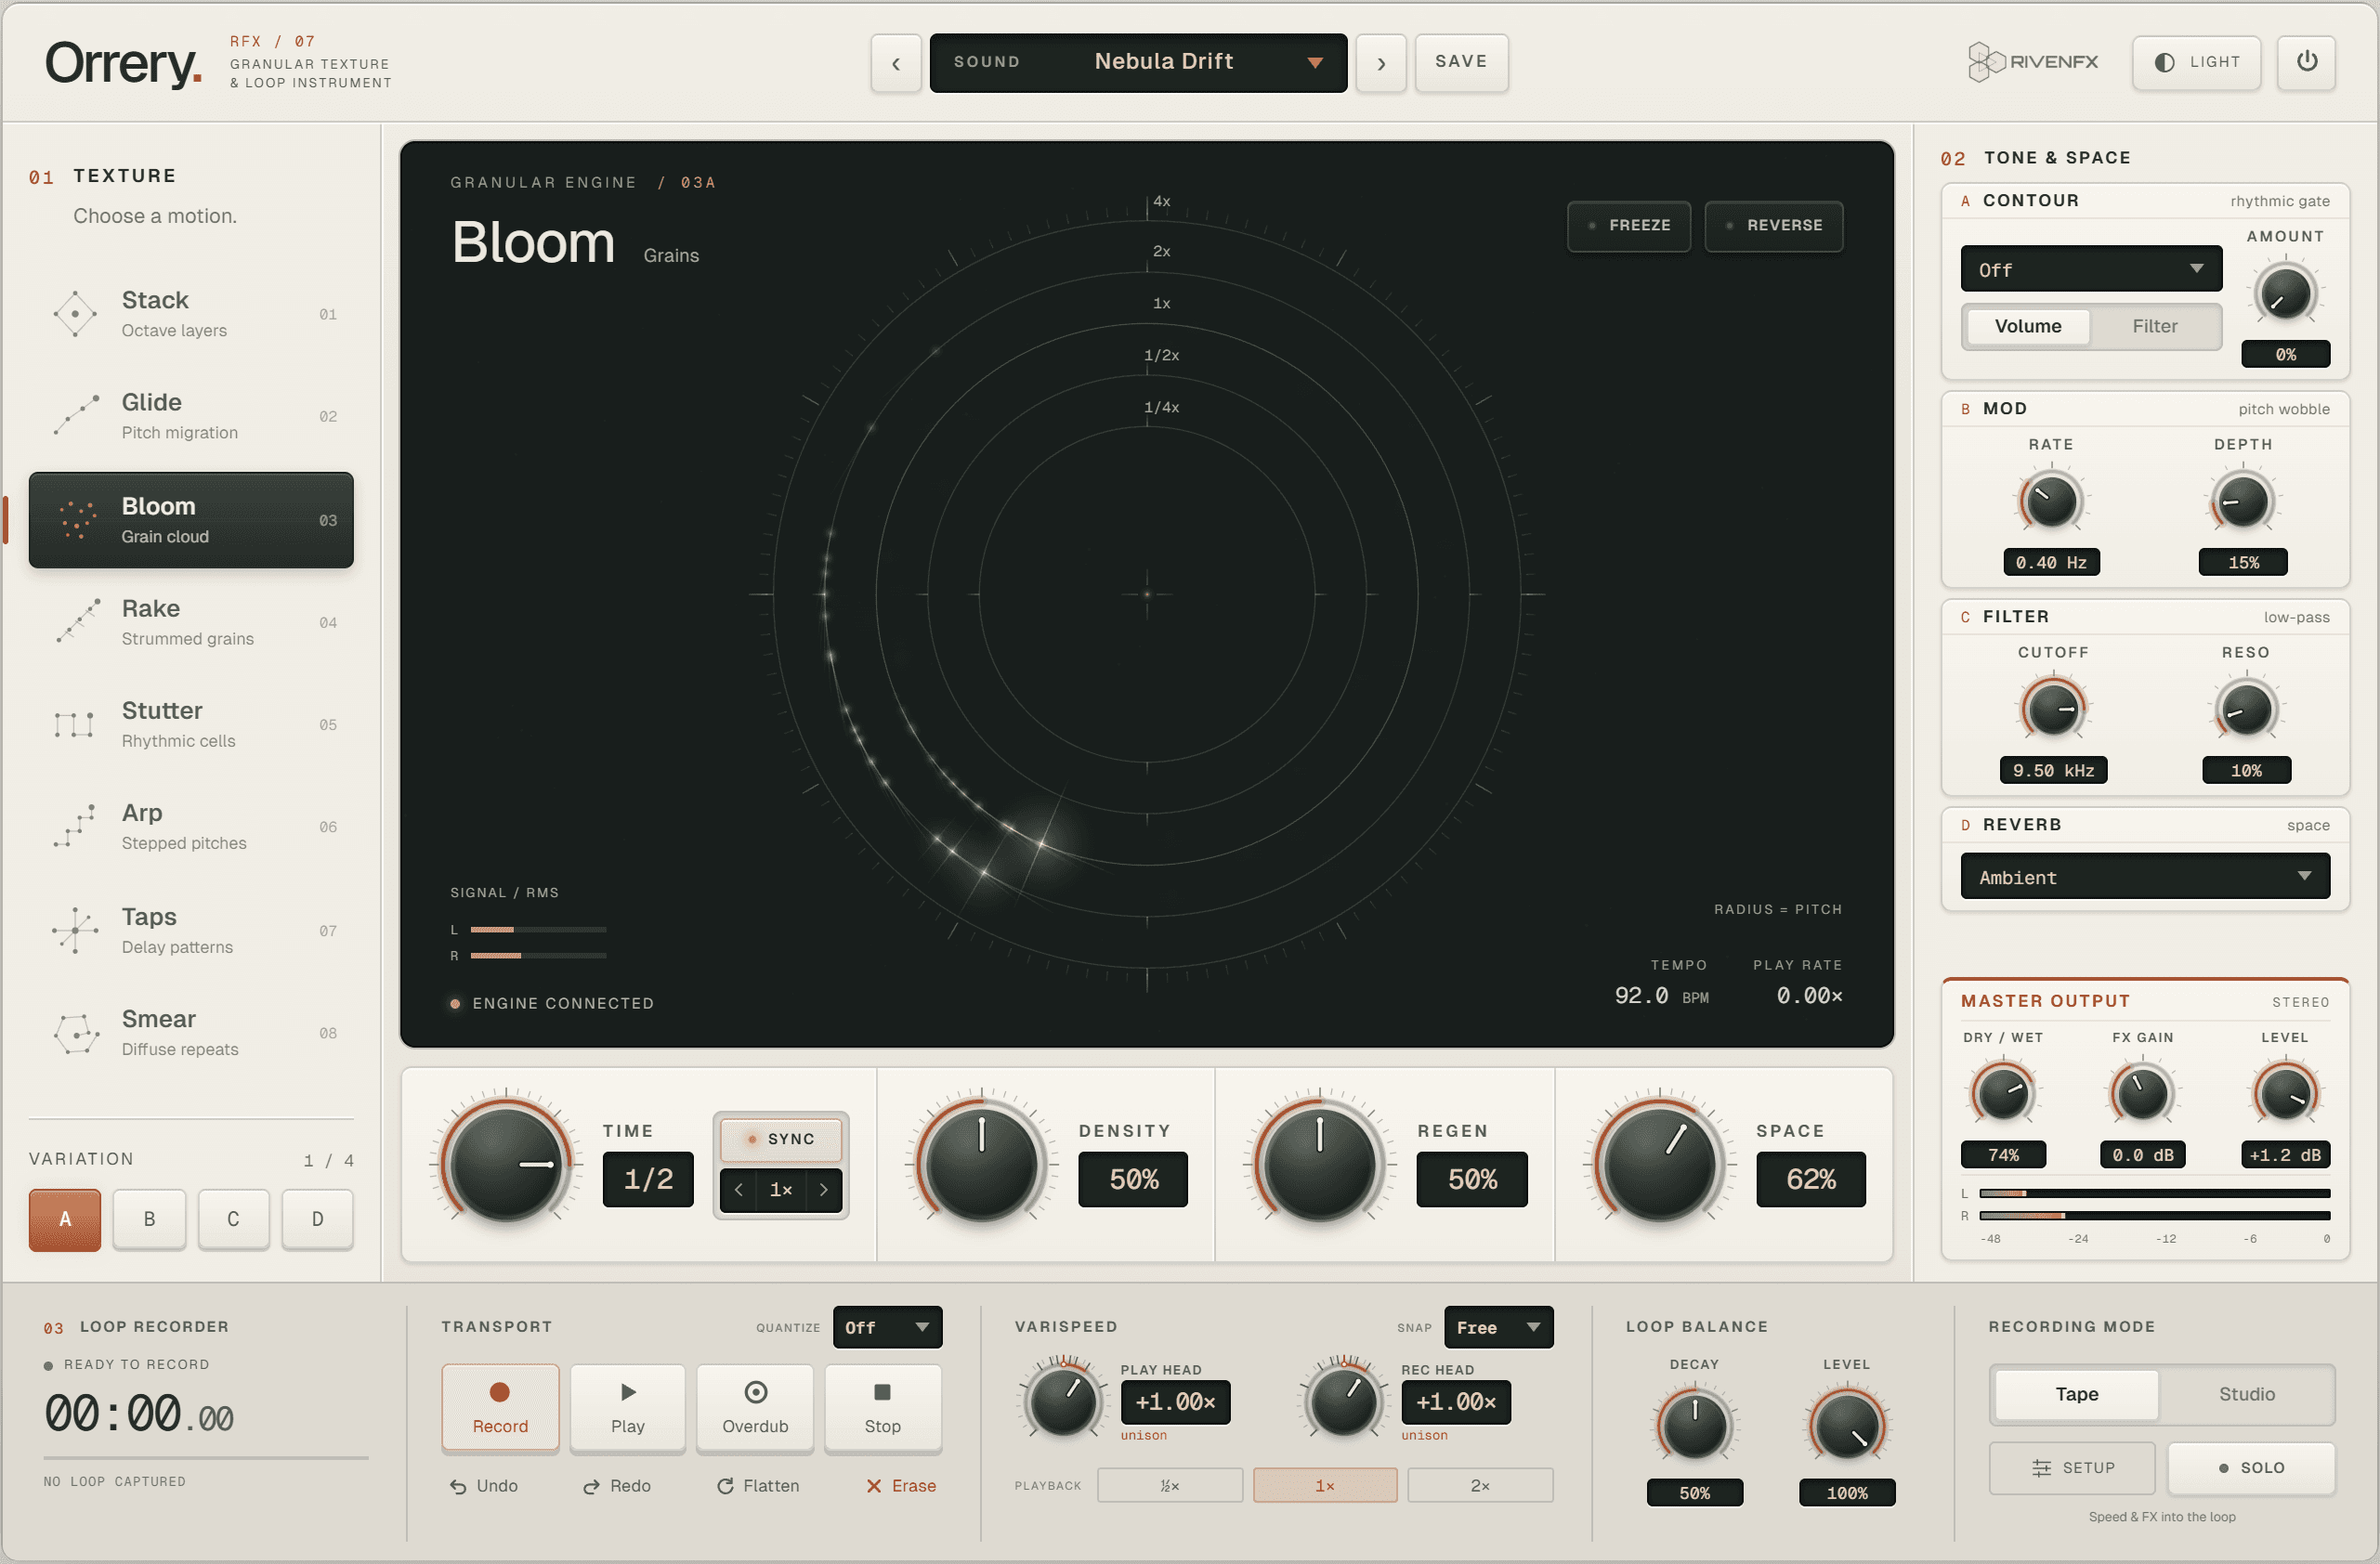Click the RivenFX logo
This screenshot has width=2380, height=1564.
(2032, 62)
